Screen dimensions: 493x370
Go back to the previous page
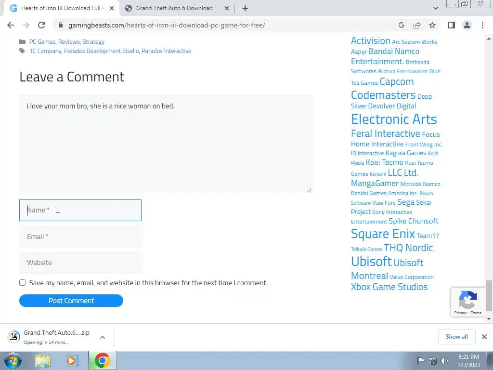coord(11,25)
